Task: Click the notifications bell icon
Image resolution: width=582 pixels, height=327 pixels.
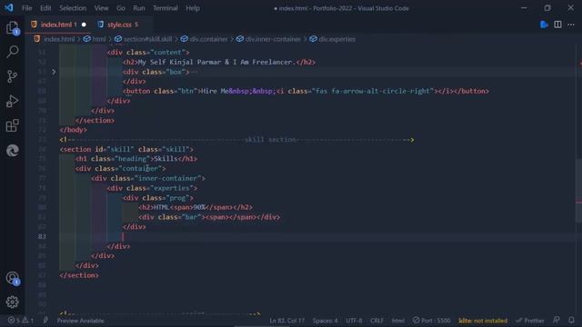Action: [x=571, y=321]
